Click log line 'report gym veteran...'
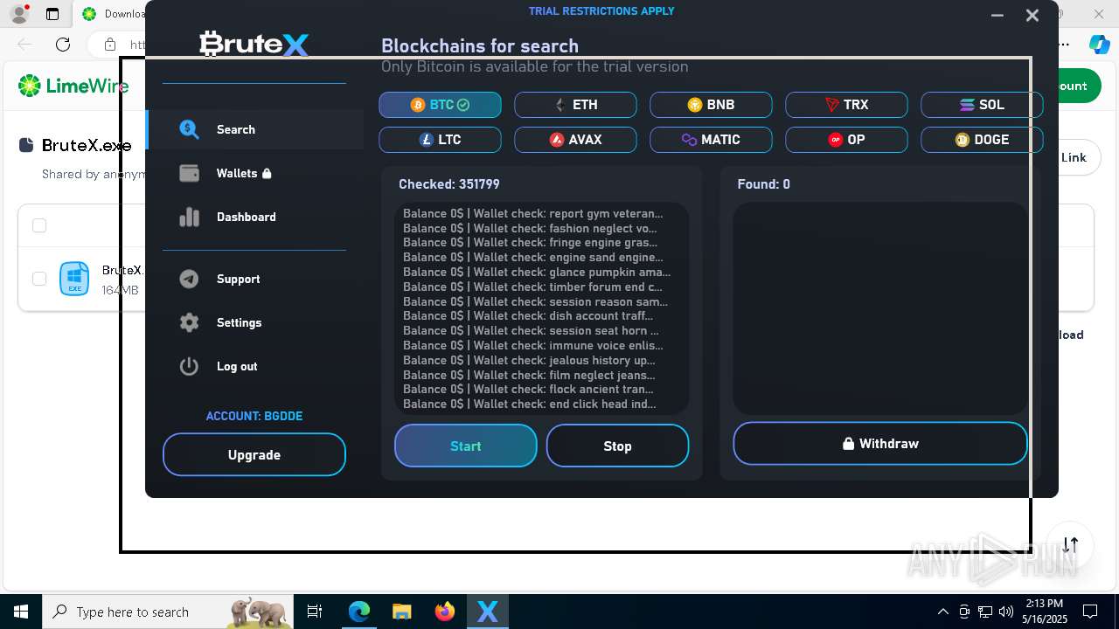The height and width of the screenshot is (629, 1119). coord(533,213)
